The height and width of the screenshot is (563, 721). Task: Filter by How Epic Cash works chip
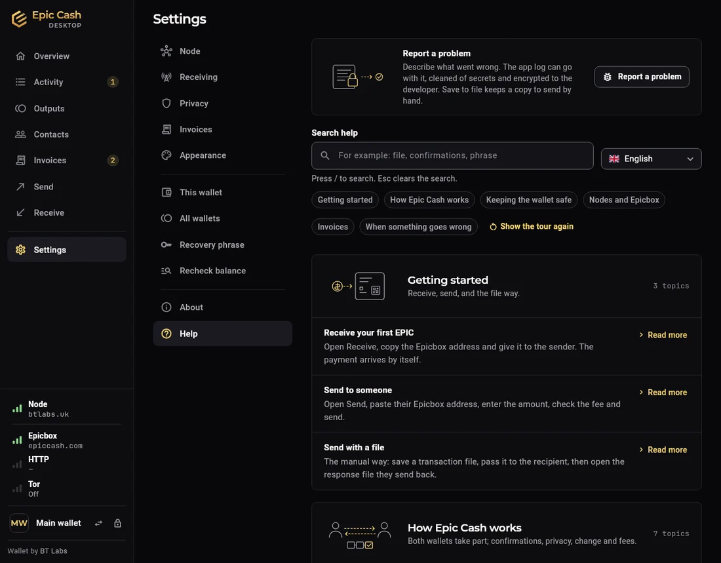tap(429, 200)
